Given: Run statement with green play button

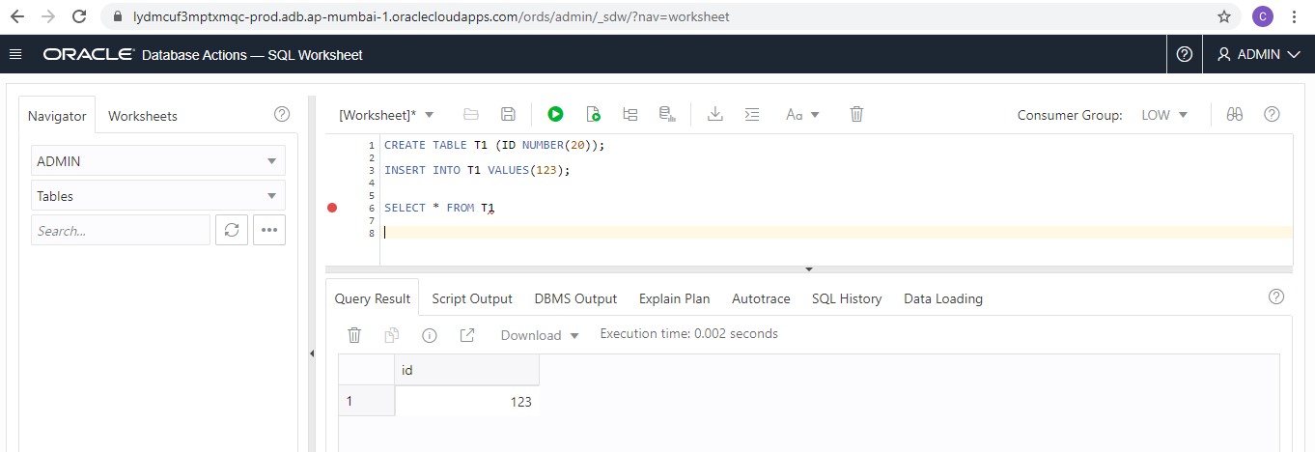Looking at the screenshot, I should [555, 114].
